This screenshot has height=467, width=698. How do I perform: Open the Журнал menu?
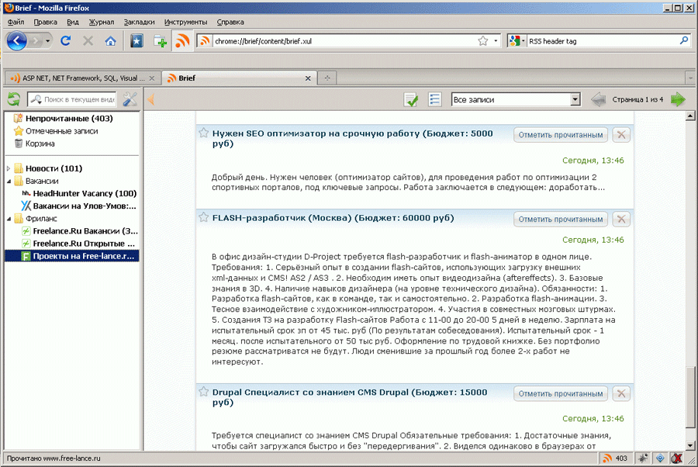pyautogui.click(x=101, y=22)
